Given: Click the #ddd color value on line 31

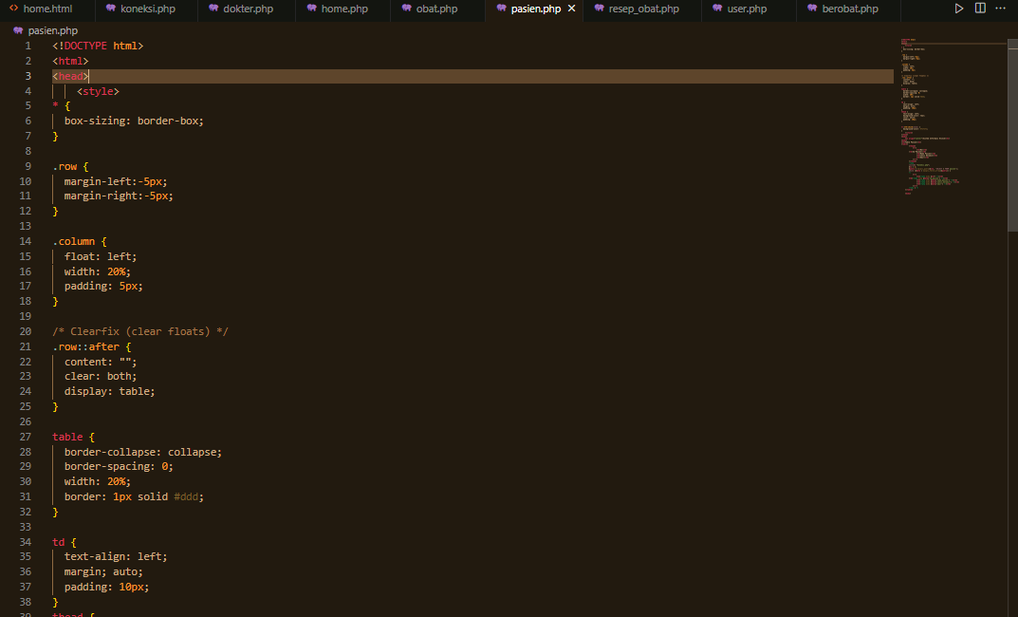Looking at the screenshot, I should click(x=186, y=496).
